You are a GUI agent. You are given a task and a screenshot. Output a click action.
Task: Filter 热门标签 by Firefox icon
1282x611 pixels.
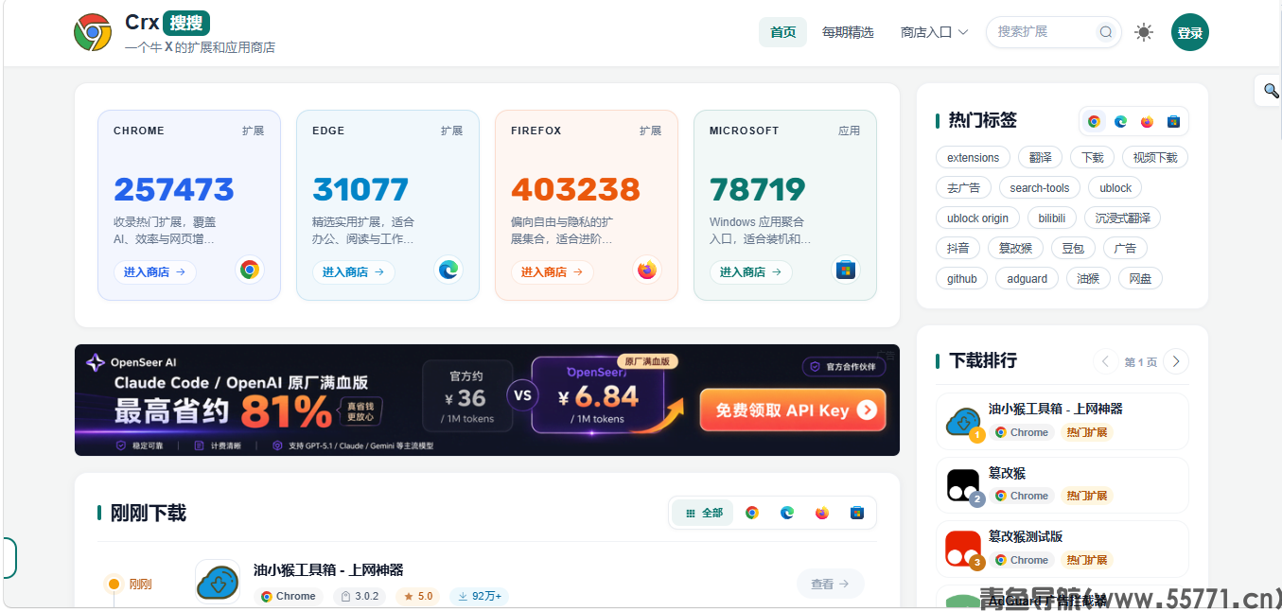(x=1147, y=121)
